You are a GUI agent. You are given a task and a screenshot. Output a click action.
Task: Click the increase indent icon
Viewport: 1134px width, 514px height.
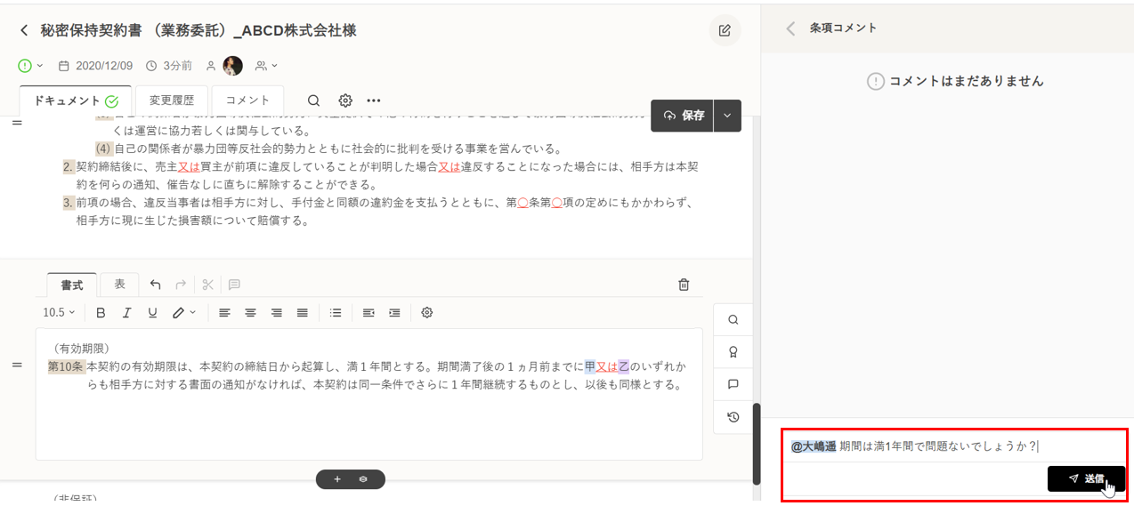394,313
